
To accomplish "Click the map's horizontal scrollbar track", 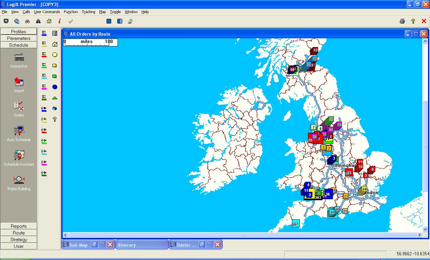I will (x=242, y=235).
